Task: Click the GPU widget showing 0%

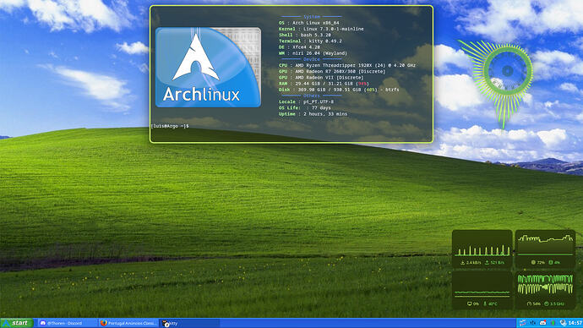Action: click(x=482, y=290)
